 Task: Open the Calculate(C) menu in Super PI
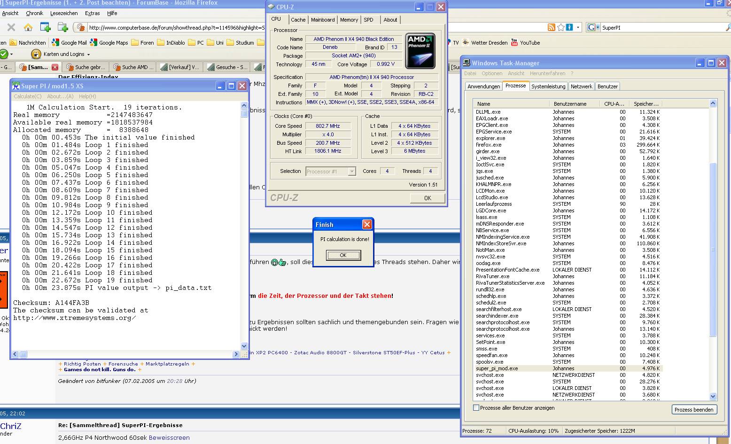(x=27, y=96)
